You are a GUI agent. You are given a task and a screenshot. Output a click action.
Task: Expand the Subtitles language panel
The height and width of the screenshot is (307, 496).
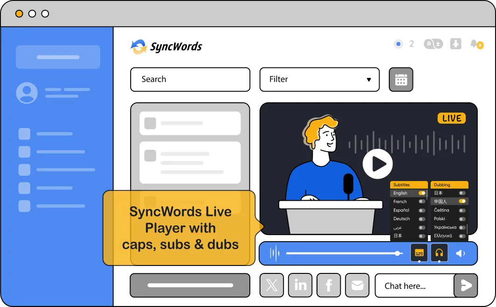pos(409,184)
